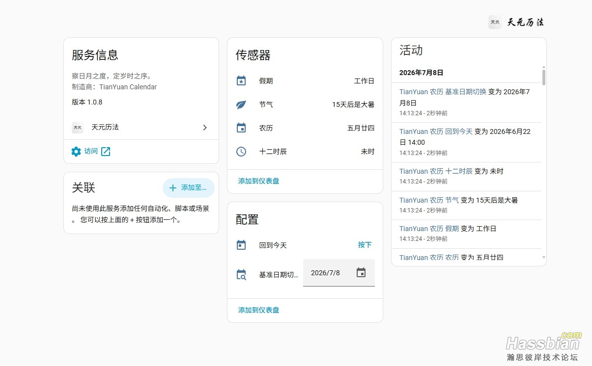Open the 添加至... dropdown button
Screen dimensions: 592x366
tap(189, 187)
